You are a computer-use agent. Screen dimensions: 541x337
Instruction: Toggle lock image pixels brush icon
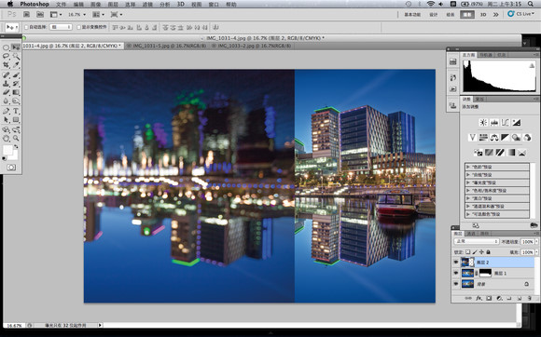pyautogui.click(x=475, y=252)
